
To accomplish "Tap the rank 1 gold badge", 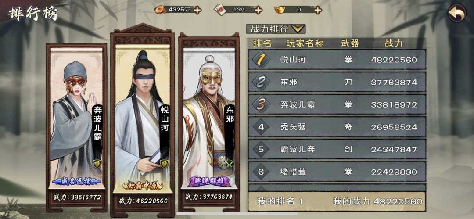I will coord(261,60).
